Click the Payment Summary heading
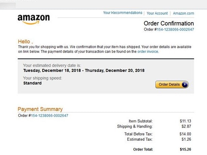The width and height of the screenshot is (207, 155). pos(40,109)
